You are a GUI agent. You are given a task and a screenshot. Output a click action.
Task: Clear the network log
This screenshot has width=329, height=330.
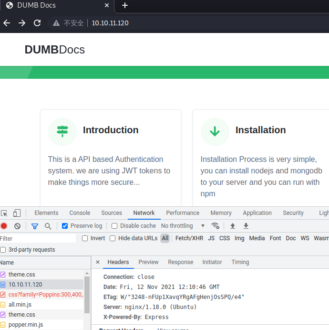point(17,226)
